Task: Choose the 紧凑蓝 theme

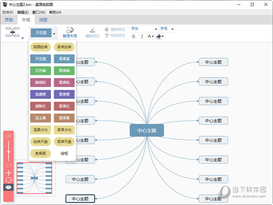Action: coord(64,59)
